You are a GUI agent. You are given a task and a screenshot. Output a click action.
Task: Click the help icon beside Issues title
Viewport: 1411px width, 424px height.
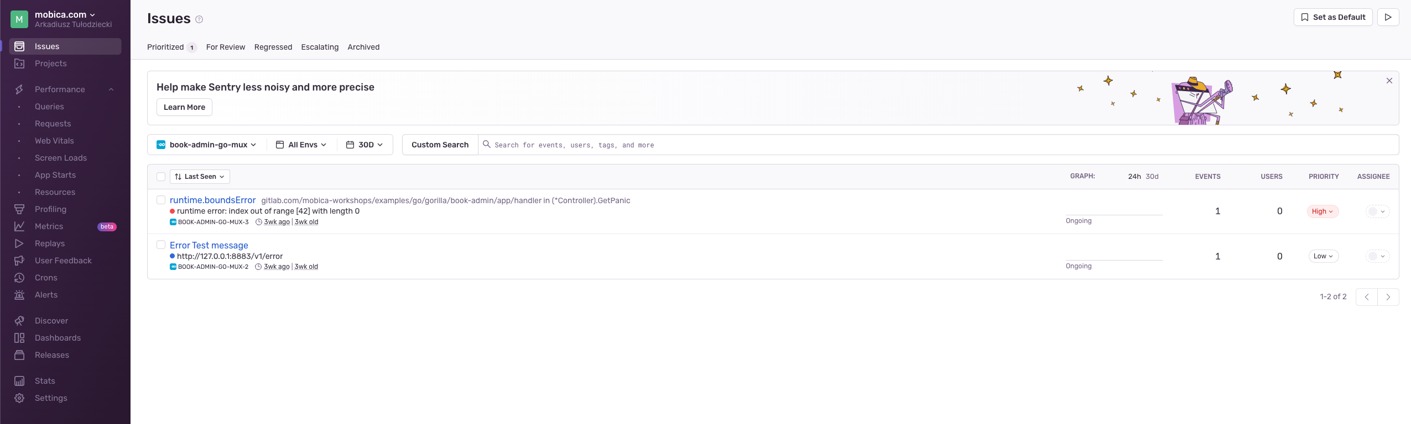click(199, 19)
